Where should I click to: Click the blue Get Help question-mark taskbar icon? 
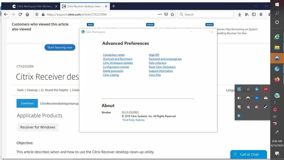277,96
